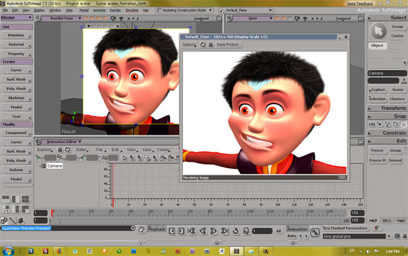Click the Clusters button
This screenshot has height=256, width=408.
point(397,99)
